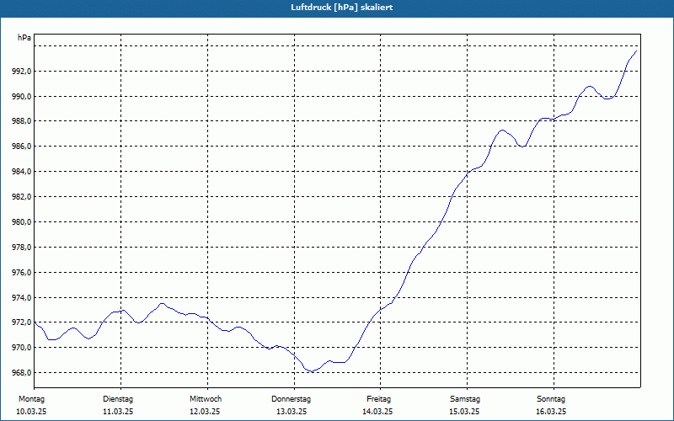This screenshot has width=674, height=421.
Task: Click the 11.03.25 date label
Action: (x=118, y=412)
